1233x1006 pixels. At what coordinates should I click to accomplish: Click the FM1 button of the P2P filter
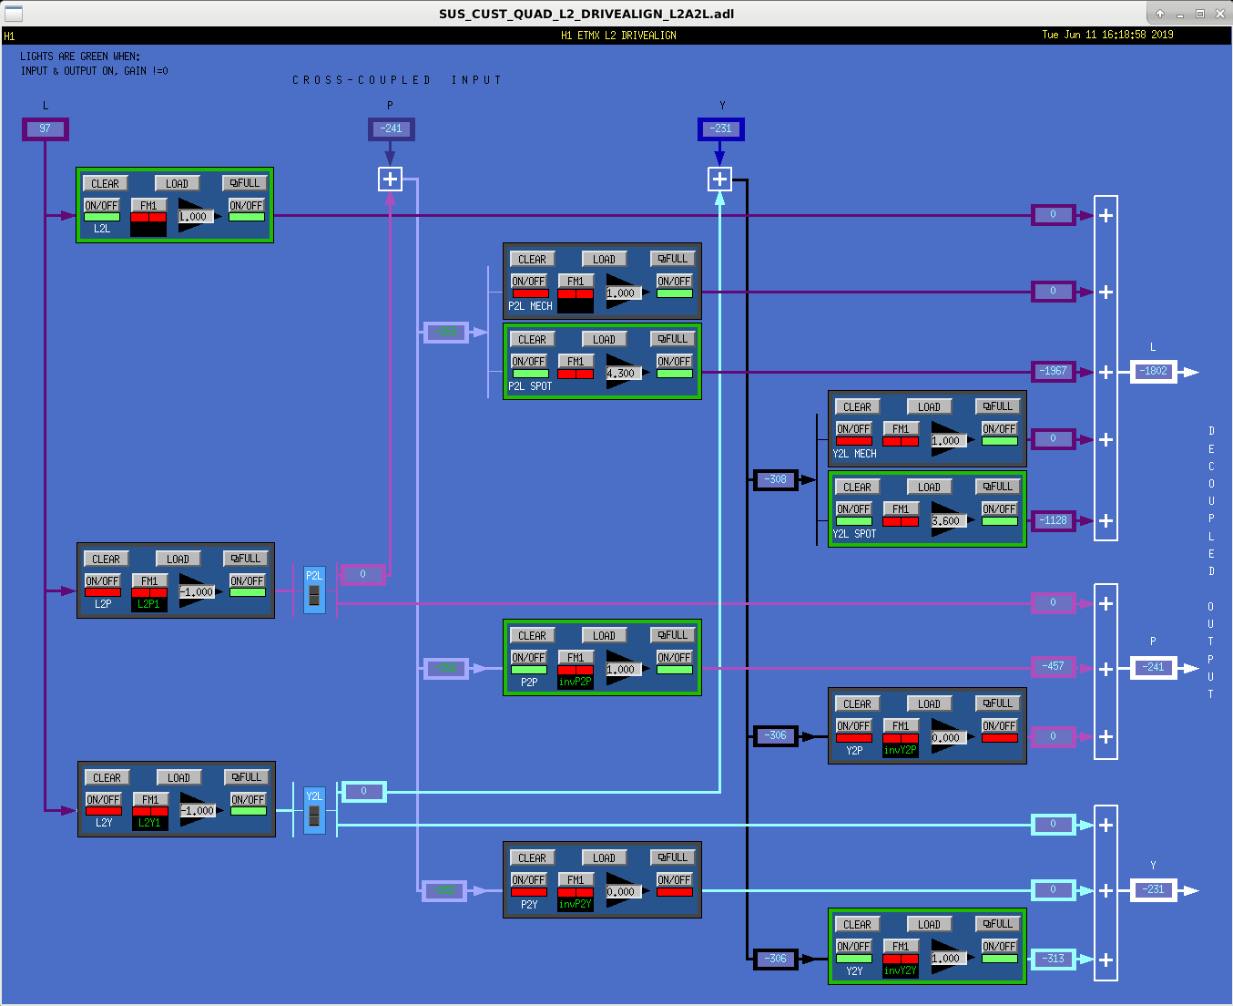[x=576, y=658]
